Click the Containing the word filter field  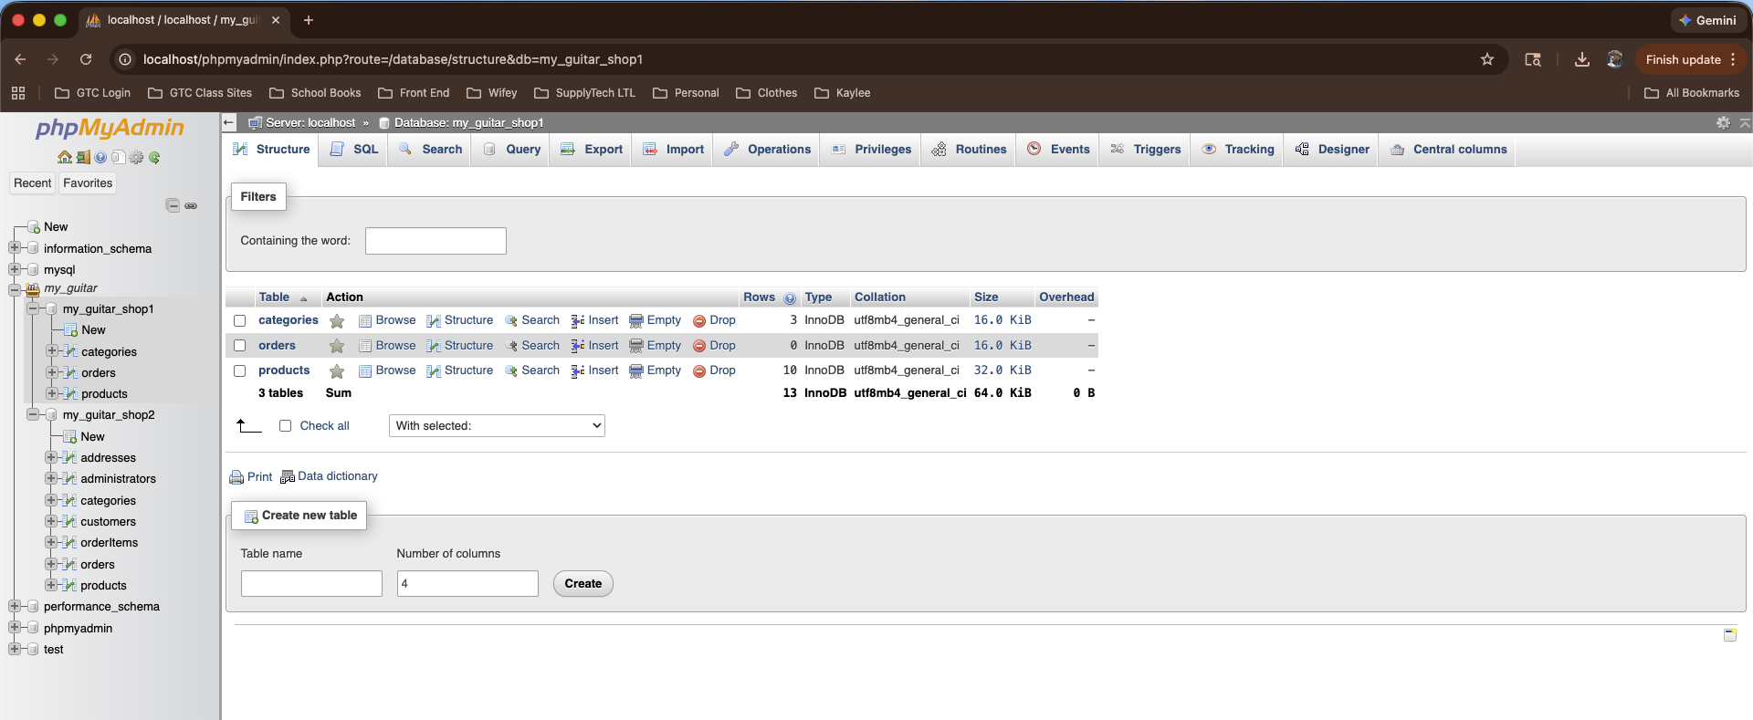click(x=436, y=241)
